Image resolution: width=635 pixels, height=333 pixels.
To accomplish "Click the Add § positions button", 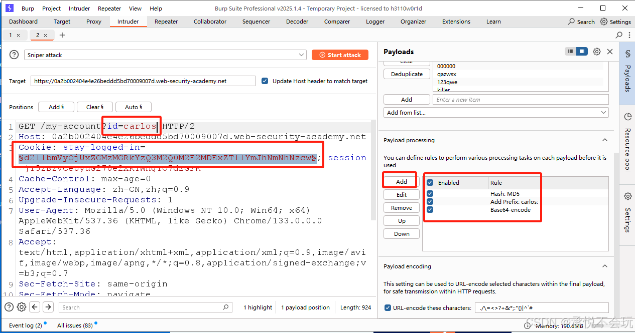I will pos(56,107).
